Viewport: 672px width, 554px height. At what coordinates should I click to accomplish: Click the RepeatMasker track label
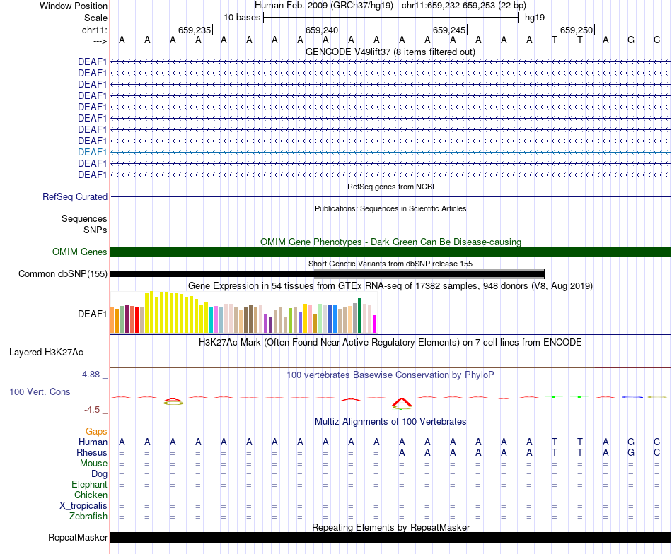[78, 537]
